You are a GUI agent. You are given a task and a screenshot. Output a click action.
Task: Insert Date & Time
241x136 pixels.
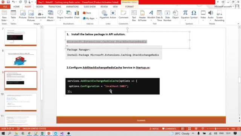pos(159,16)
